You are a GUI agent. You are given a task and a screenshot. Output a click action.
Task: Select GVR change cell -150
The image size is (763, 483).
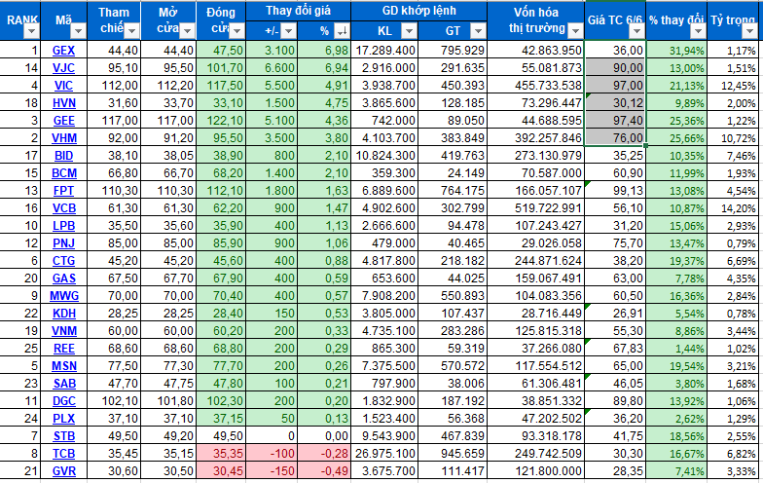point(272,471)
